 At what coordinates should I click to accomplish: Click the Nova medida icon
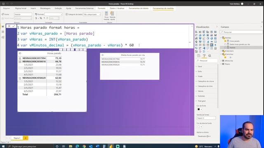106,16
